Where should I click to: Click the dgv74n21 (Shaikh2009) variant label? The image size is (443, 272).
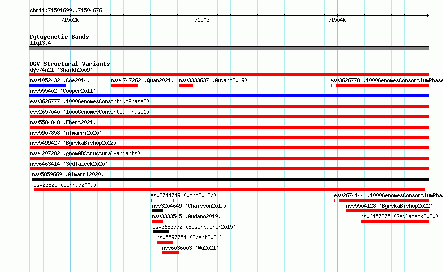coord(61,70)
